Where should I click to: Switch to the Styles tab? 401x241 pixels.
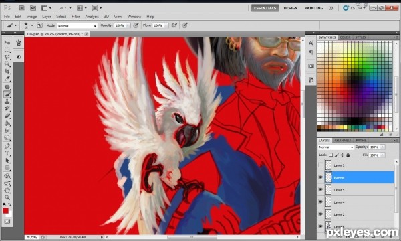(x=360, y=37)
